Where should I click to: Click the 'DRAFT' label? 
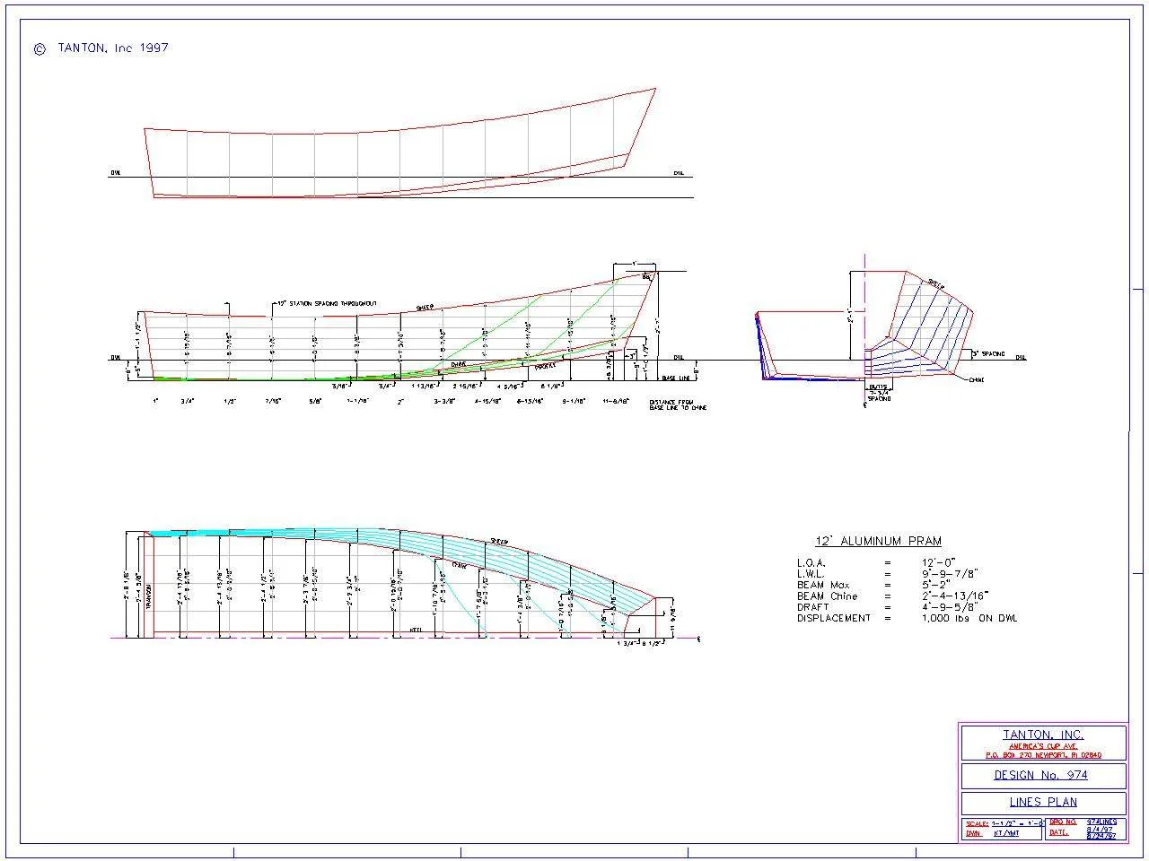813,607
